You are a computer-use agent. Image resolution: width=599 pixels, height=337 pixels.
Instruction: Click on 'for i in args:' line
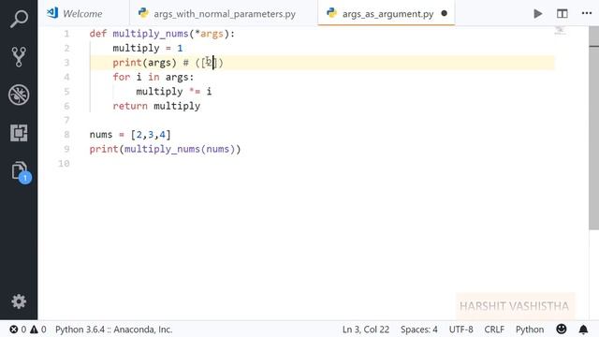click(153, 77)
